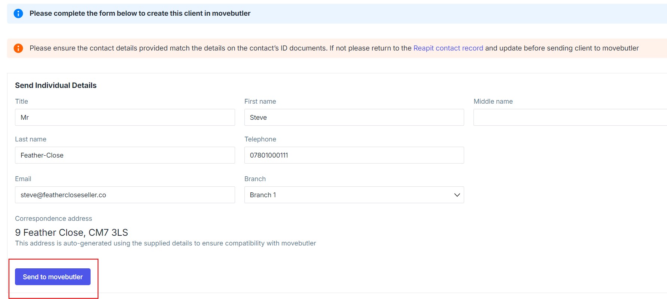Click the empty Middle name field
This screenshot has width=667, height=299.
tap(569, 118)
